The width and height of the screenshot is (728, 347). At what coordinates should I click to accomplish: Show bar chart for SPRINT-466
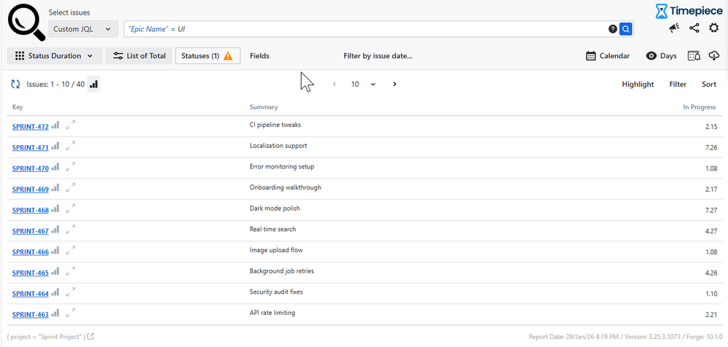click(55, 251)
